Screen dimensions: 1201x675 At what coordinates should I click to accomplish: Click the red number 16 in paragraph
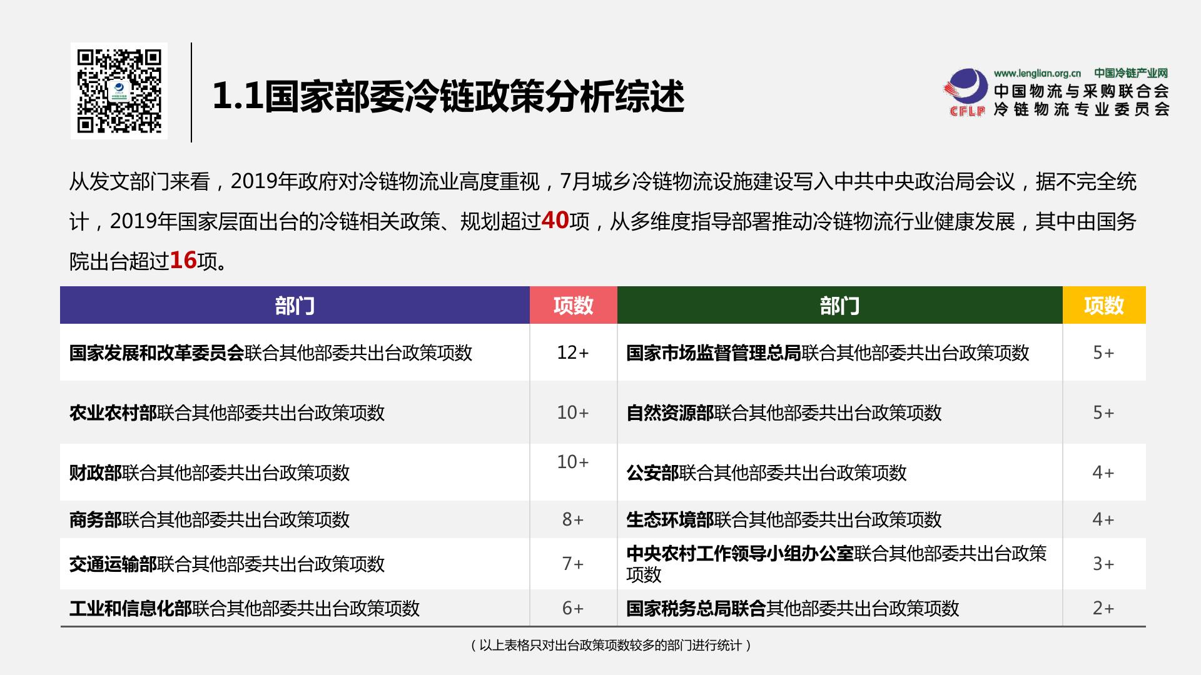pyautogui.click(x=183, y=260)
